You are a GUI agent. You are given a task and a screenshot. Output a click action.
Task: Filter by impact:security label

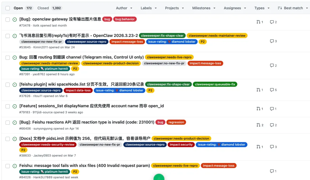(181, 144)
